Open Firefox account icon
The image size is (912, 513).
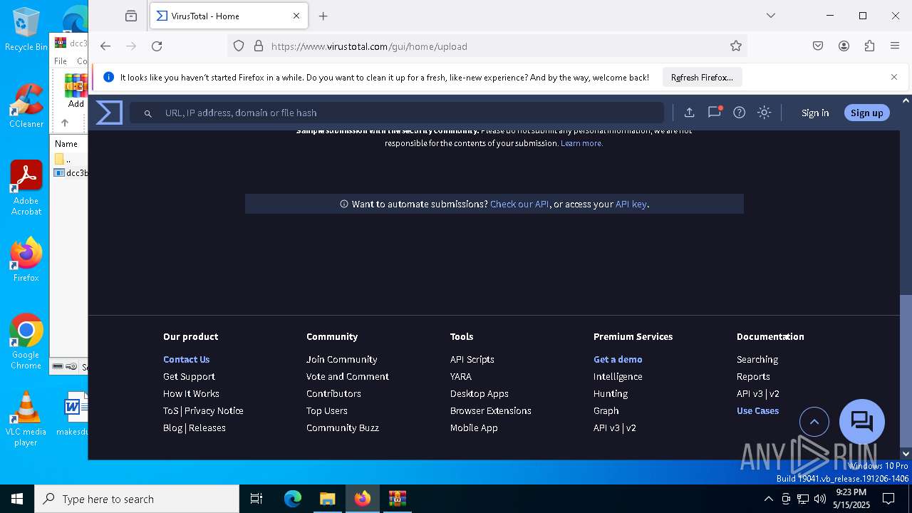(844, 46)
